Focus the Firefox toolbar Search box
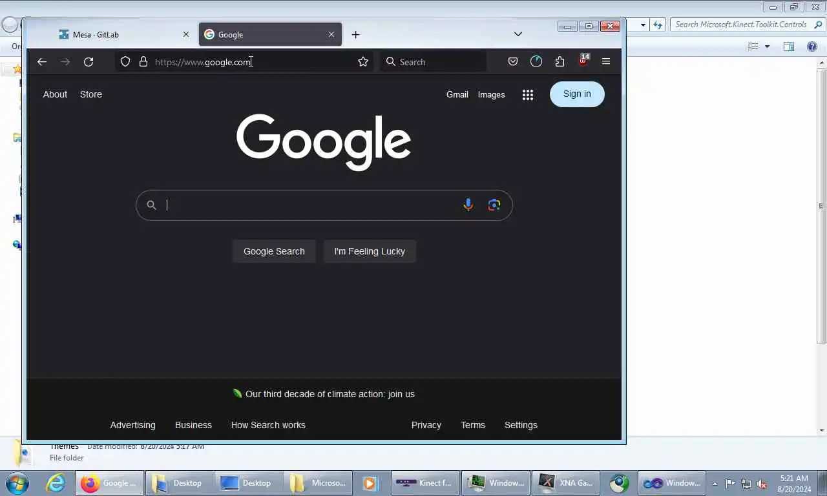The image size is (827, 496). point(434,62)
